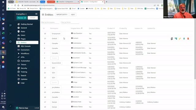
Task: Expand the Campfire app dropdown
Action: [21, 14]
